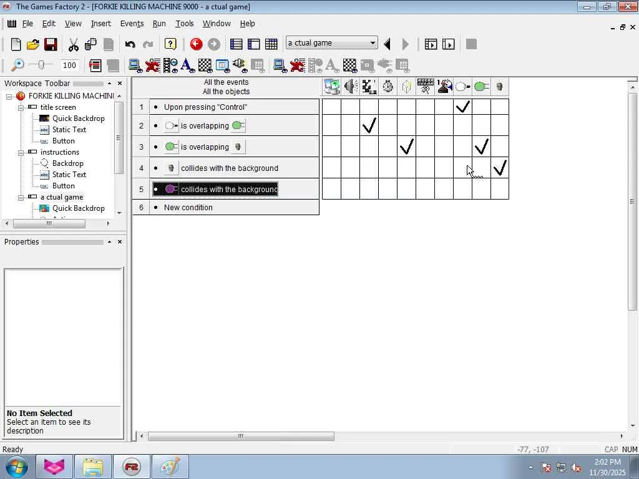This screenshot has height=479, width=639.
Task: Open a file with folder icon
Action: pyautogui.click(x=33, y=44)
